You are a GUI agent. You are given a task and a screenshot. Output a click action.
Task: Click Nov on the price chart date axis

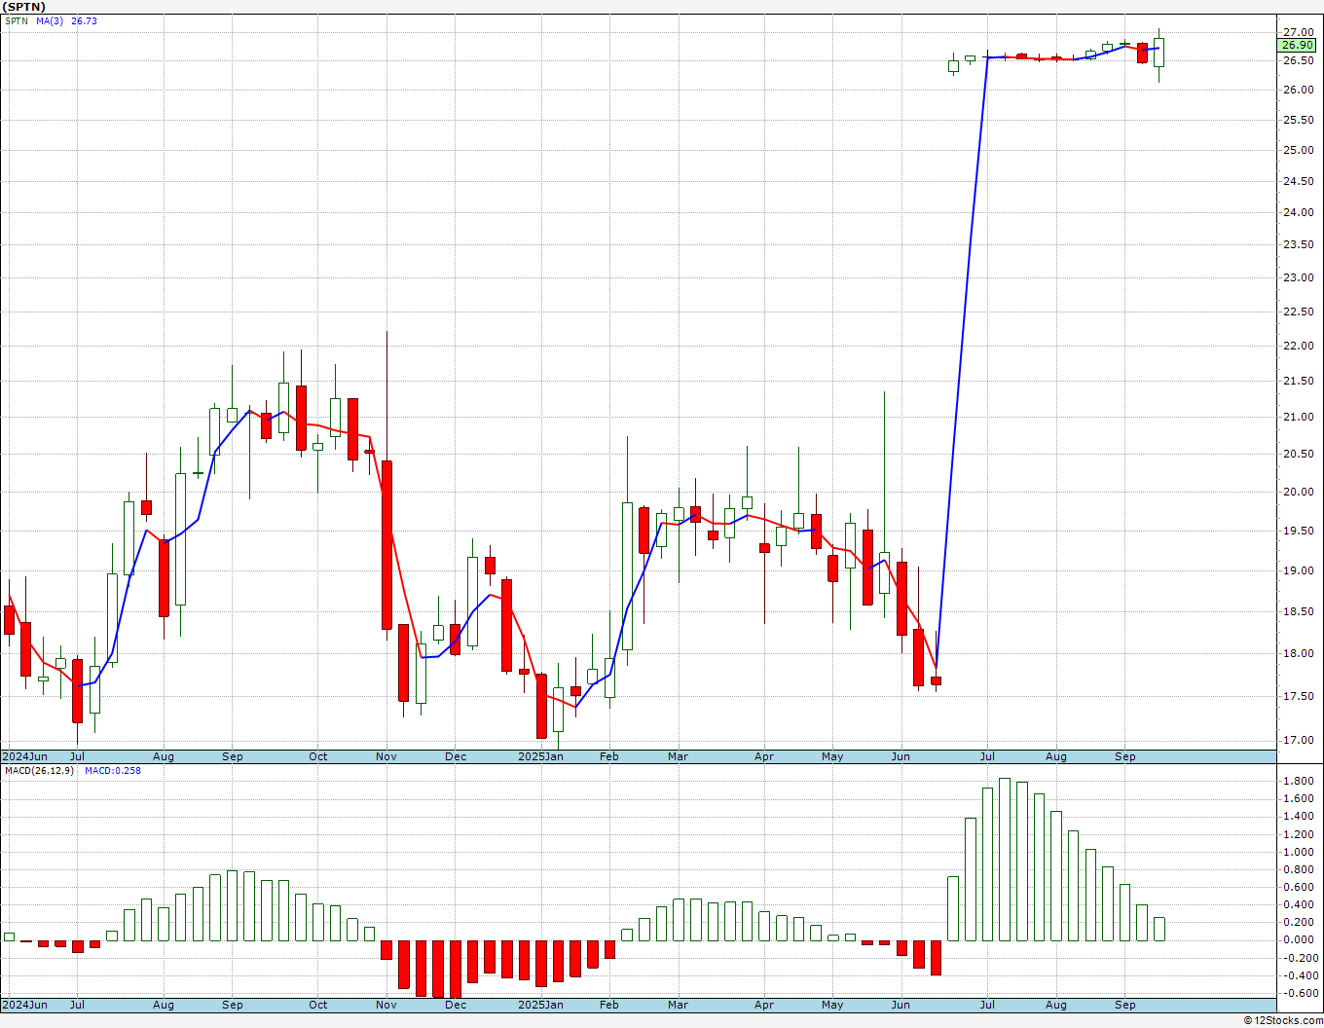[x=386, y=756]
